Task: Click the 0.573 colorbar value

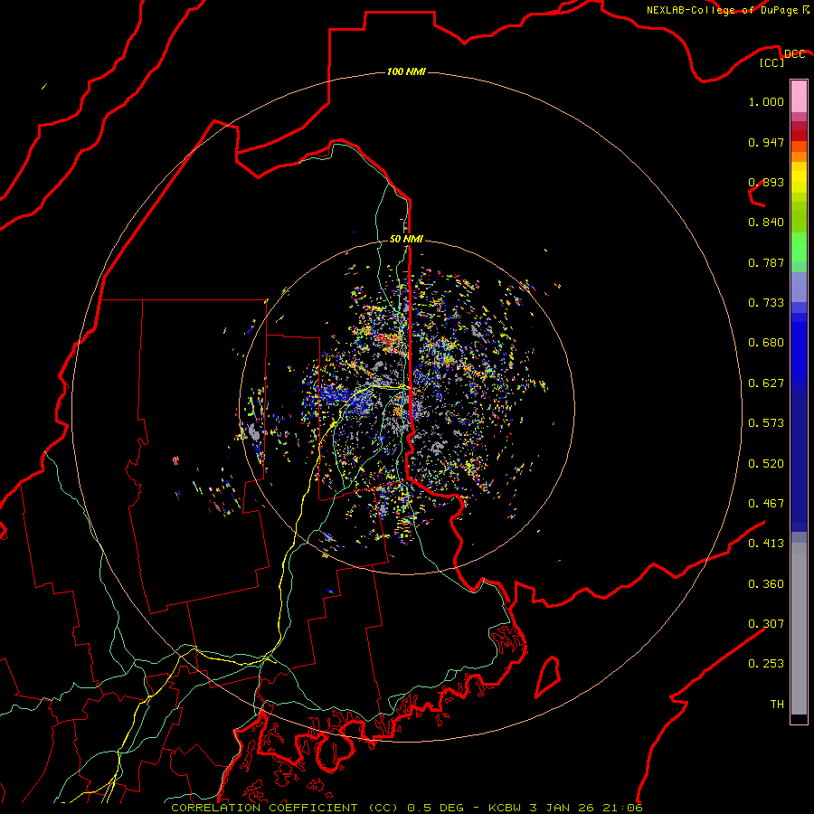Action: click(766, 423)
